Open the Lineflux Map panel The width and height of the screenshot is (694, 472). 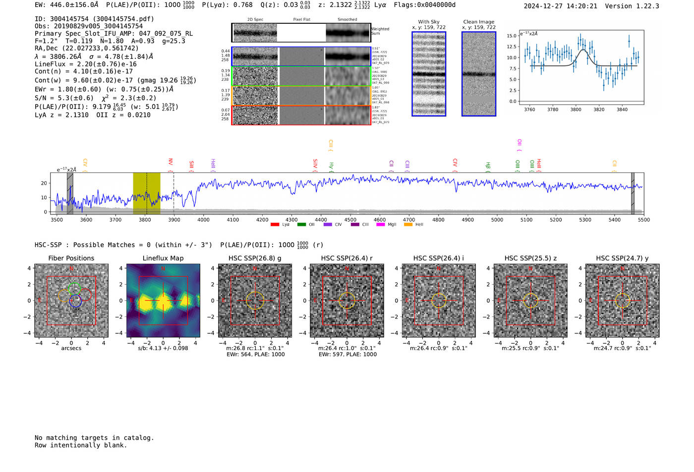coord(163,301)
